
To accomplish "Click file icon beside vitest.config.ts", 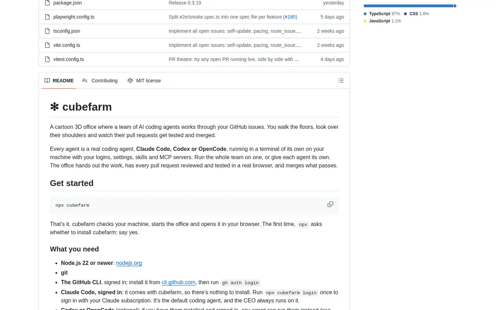I will coord(47,59).
